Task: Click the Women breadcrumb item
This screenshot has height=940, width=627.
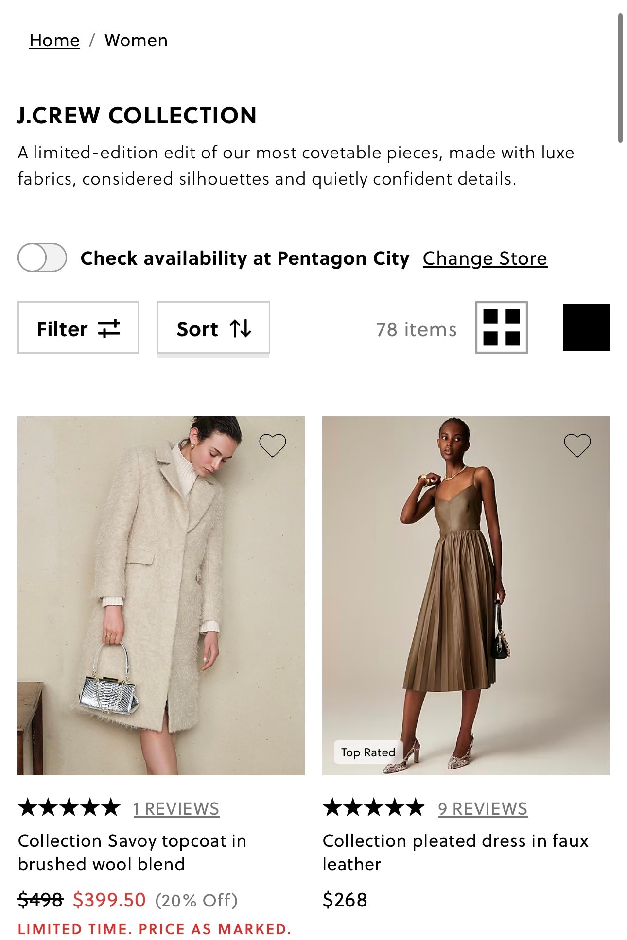Action: [x=136, y=40]
